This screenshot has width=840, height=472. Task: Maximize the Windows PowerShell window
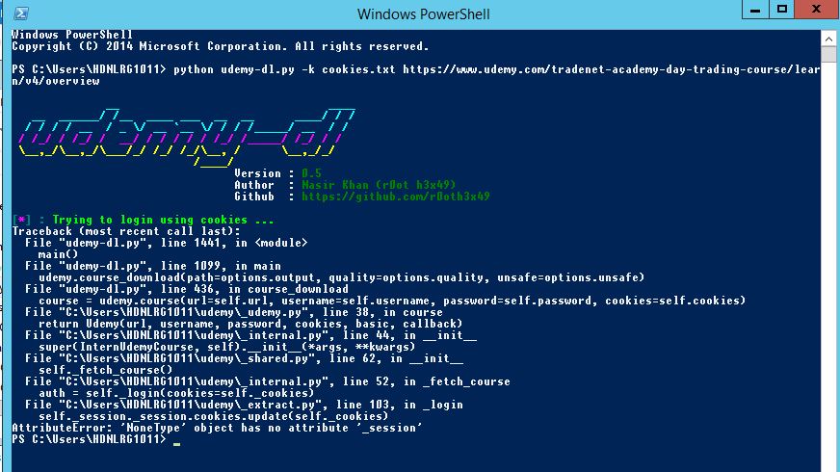tap(781, 10)
